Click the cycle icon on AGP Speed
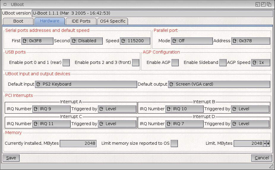The image size is (275, 170). 255,63
